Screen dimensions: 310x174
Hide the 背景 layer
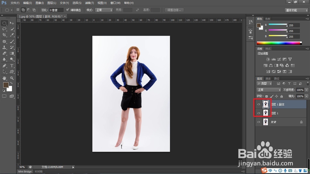259,122
